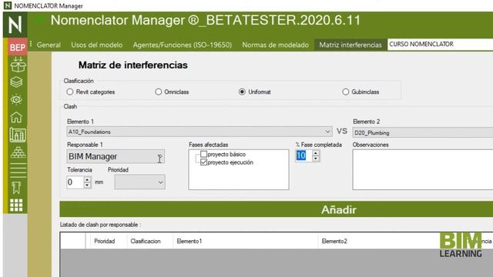Open the eye view sidebar icon
The image size is (493, 277).
pyautogui.click(x=16, y=100)
